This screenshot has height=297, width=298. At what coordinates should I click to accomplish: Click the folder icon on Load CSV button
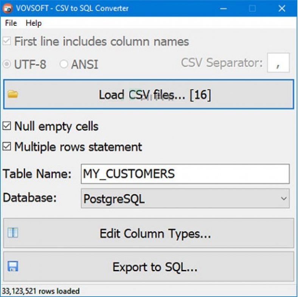pyautogui.click(x=13, y=94)
